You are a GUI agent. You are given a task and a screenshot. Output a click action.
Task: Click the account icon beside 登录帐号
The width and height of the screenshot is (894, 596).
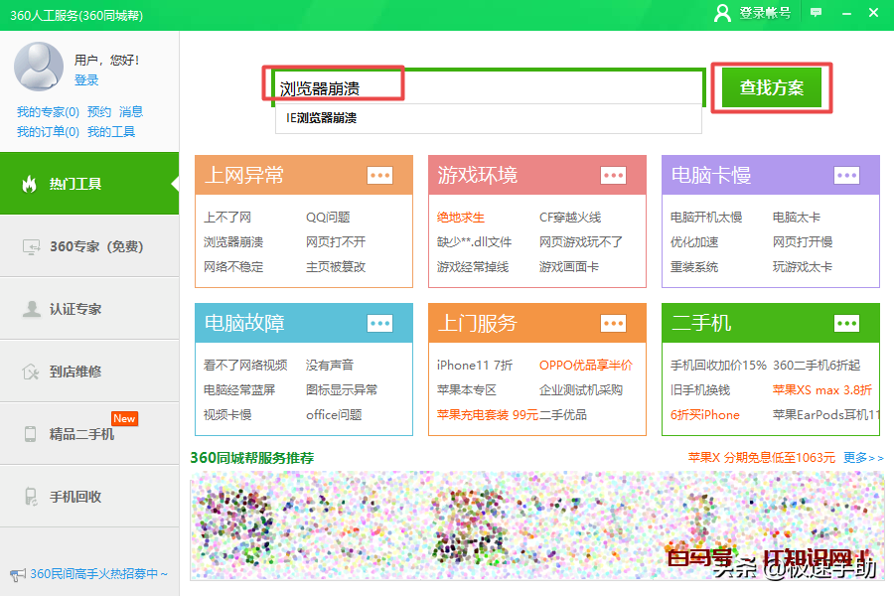coord(722,13)
